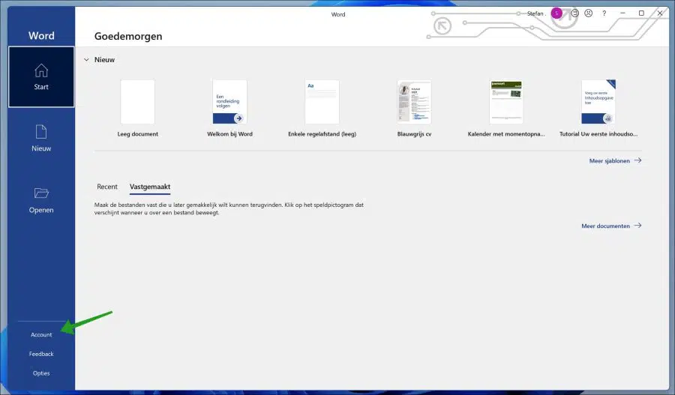The image size is (675, 395).
Task: Send a frown with sad face icon
Action: pos(589,13)
